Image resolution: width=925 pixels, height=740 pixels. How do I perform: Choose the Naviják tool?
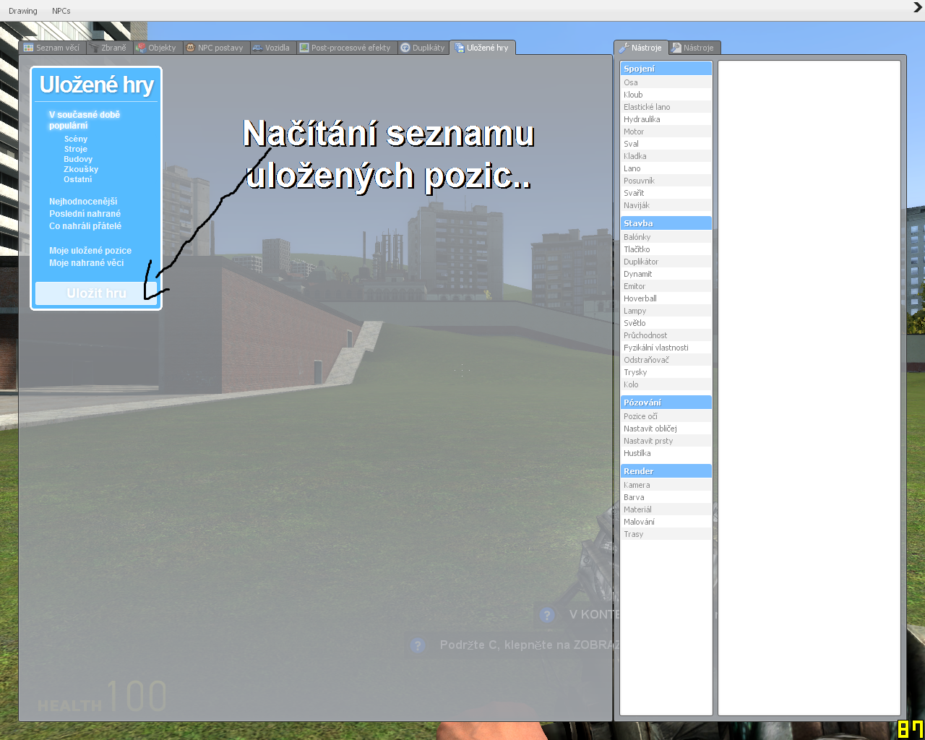coord(666,205)
